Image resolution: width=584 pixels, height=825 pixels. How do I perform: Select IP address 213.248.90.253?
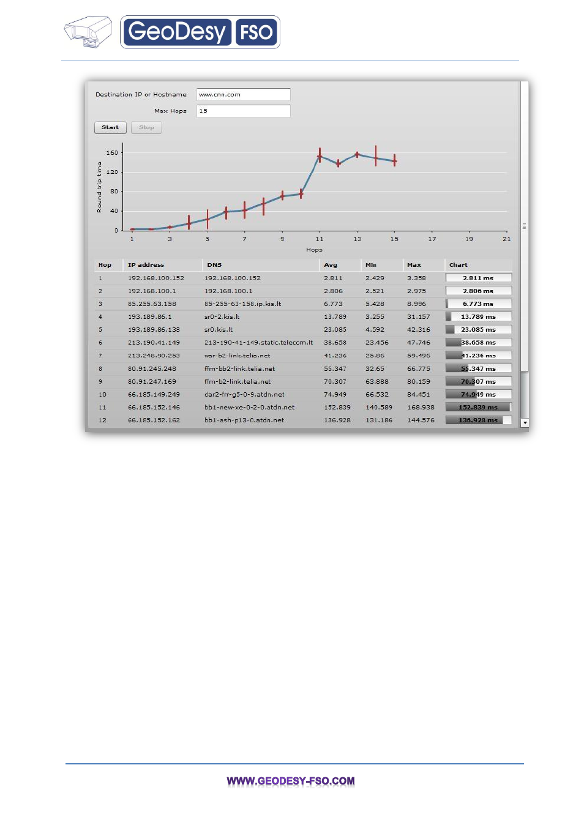point(154,356)
